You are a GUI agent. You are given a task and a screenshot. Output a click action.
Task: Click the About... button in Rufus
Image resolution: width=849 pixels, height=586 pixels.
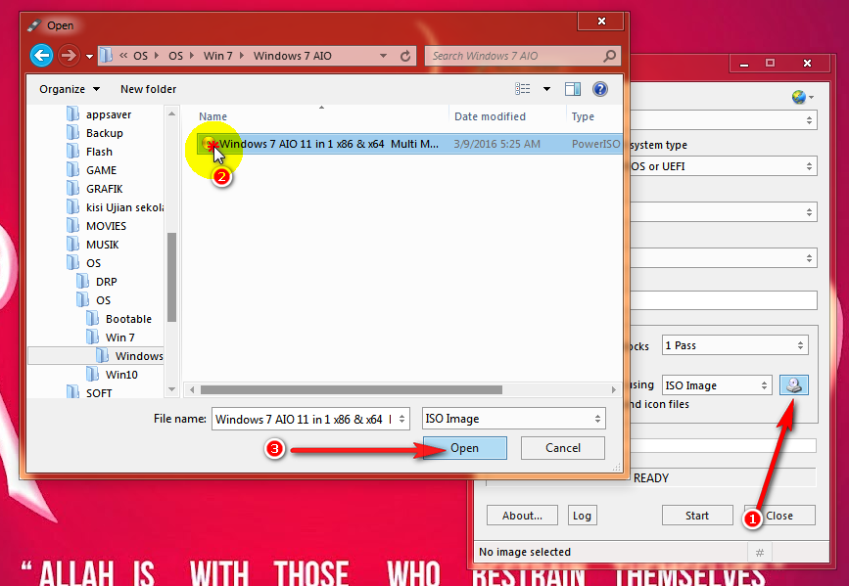point(522,516)
